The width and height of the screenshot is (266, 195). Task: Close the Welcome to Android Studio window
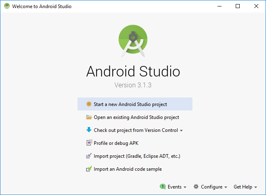click(x=256, y=6)
